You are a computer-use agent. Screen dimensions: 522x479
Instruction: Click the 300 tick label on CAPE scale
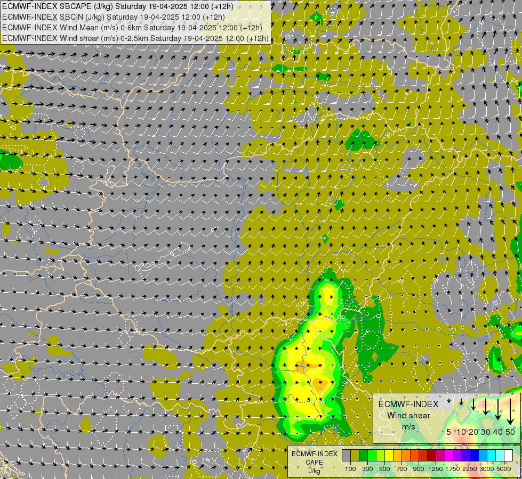pos(367,469)
